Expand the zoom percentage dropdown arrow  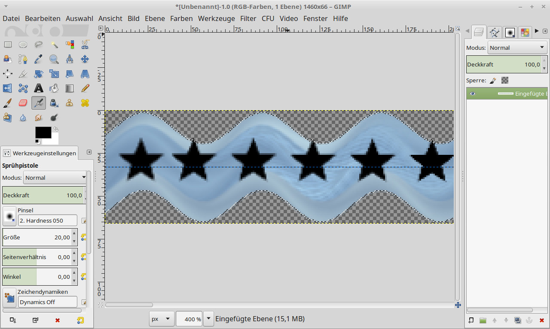(209, 319)
